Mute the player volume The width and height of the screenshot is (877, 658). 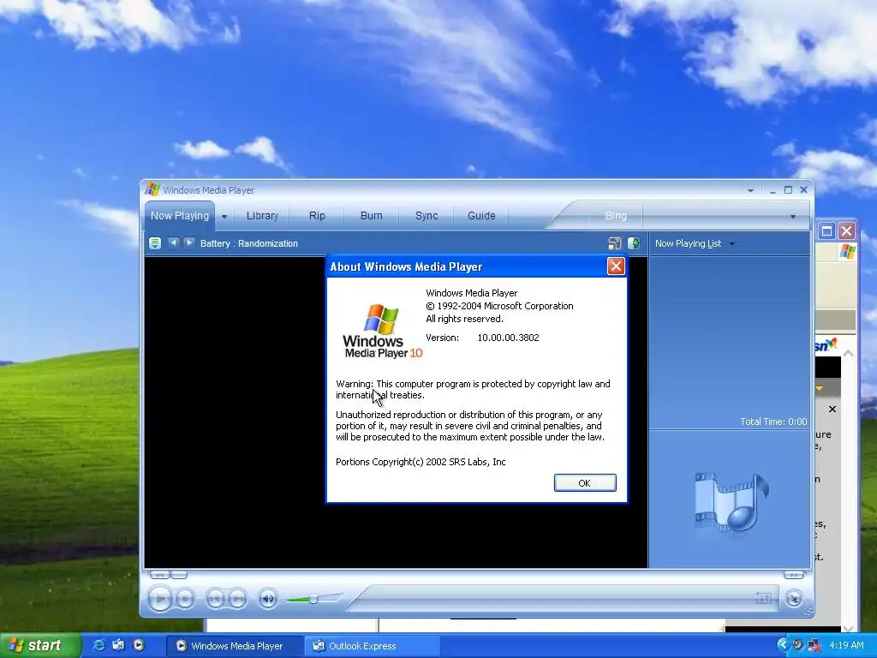pos(268,599)
